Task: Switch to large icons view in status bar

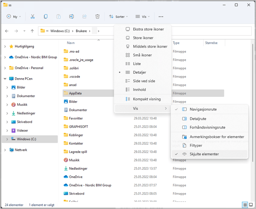Action: pos(251,205)
